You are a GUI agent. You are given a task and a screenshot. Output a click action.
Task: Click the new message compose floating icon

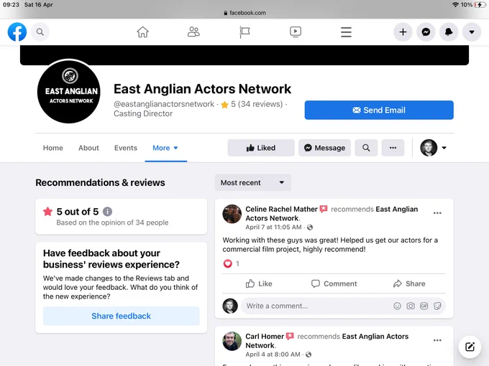470,347
